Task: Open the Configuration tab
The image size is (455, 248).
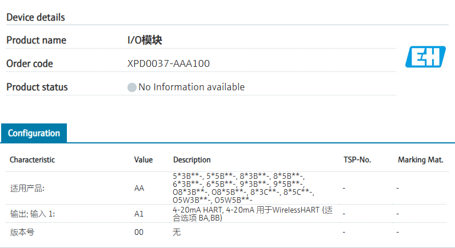Action: (34, 133)
